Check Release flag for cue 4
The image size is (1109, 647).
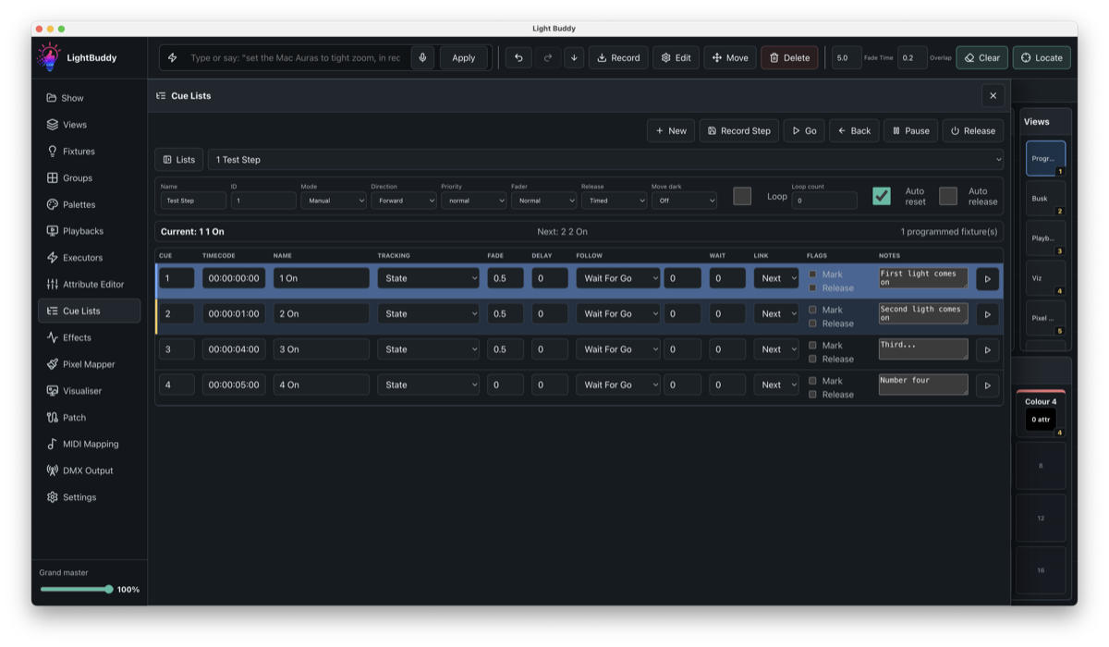tap(812, 395)
